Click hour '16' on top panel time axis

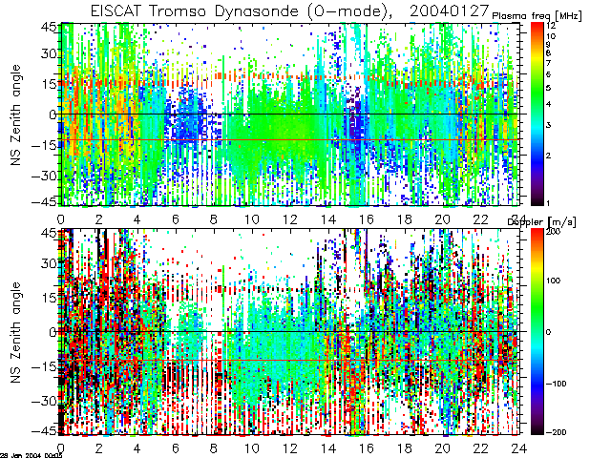point(367,219)
